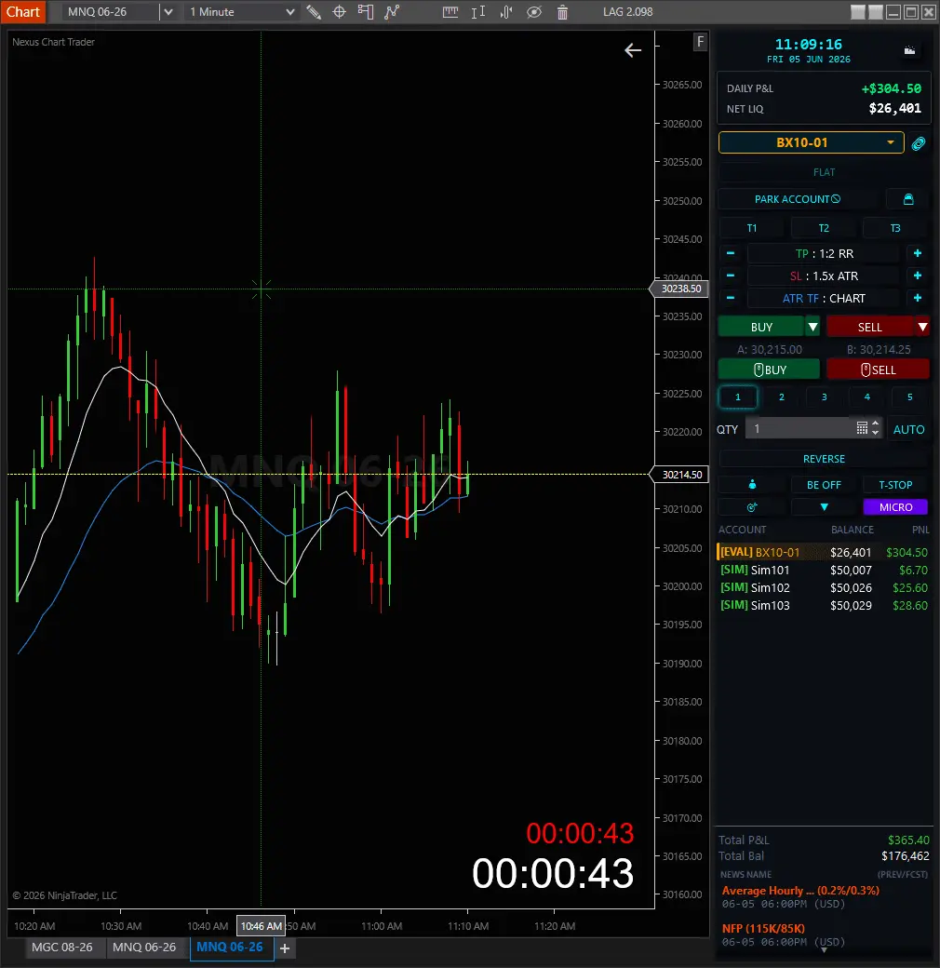Click the back arrow on the chart
The image size is (940, 968).
[x=633, y=50]
